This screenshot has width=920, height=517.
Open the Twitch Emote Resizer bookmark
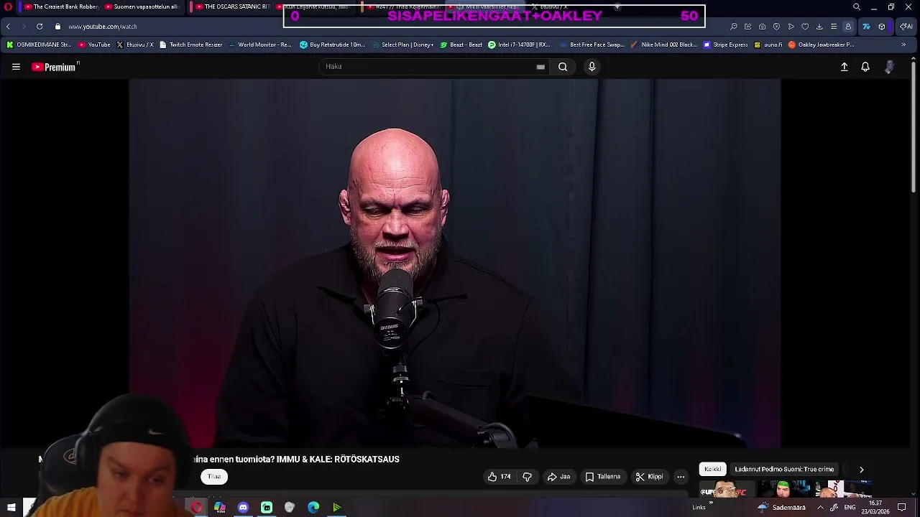190,45
